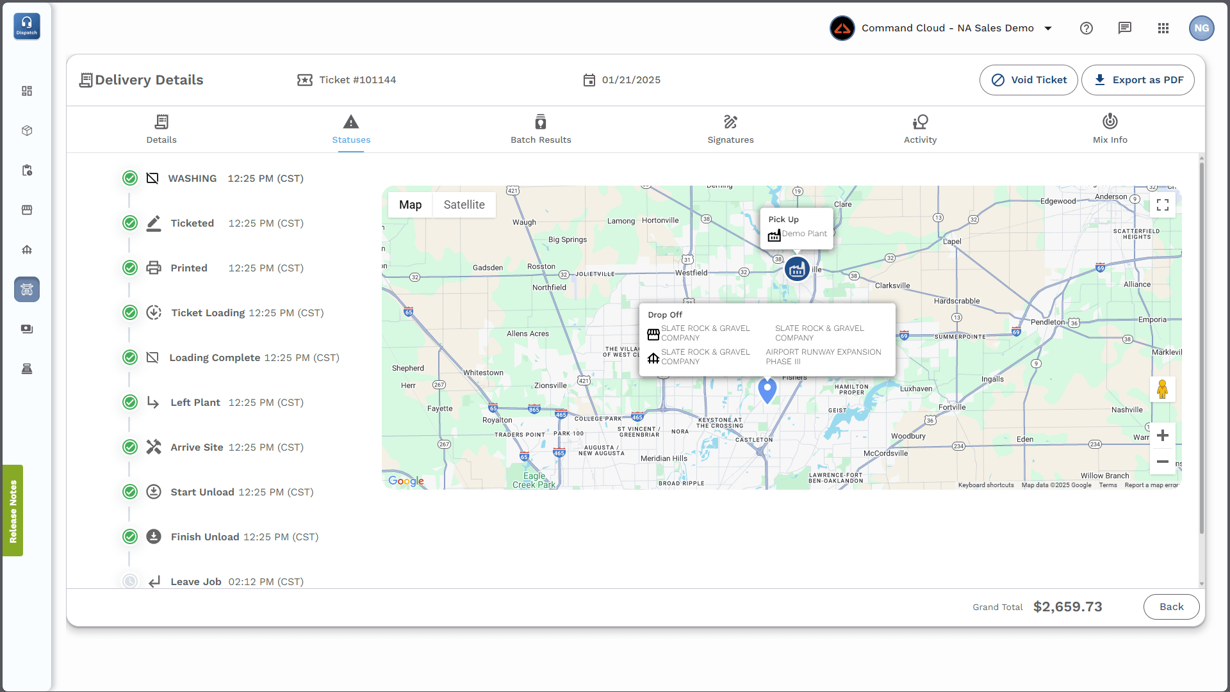Open the Batch Results tab
Viewport: 1230px width, 692px height.
coord(541,129)
